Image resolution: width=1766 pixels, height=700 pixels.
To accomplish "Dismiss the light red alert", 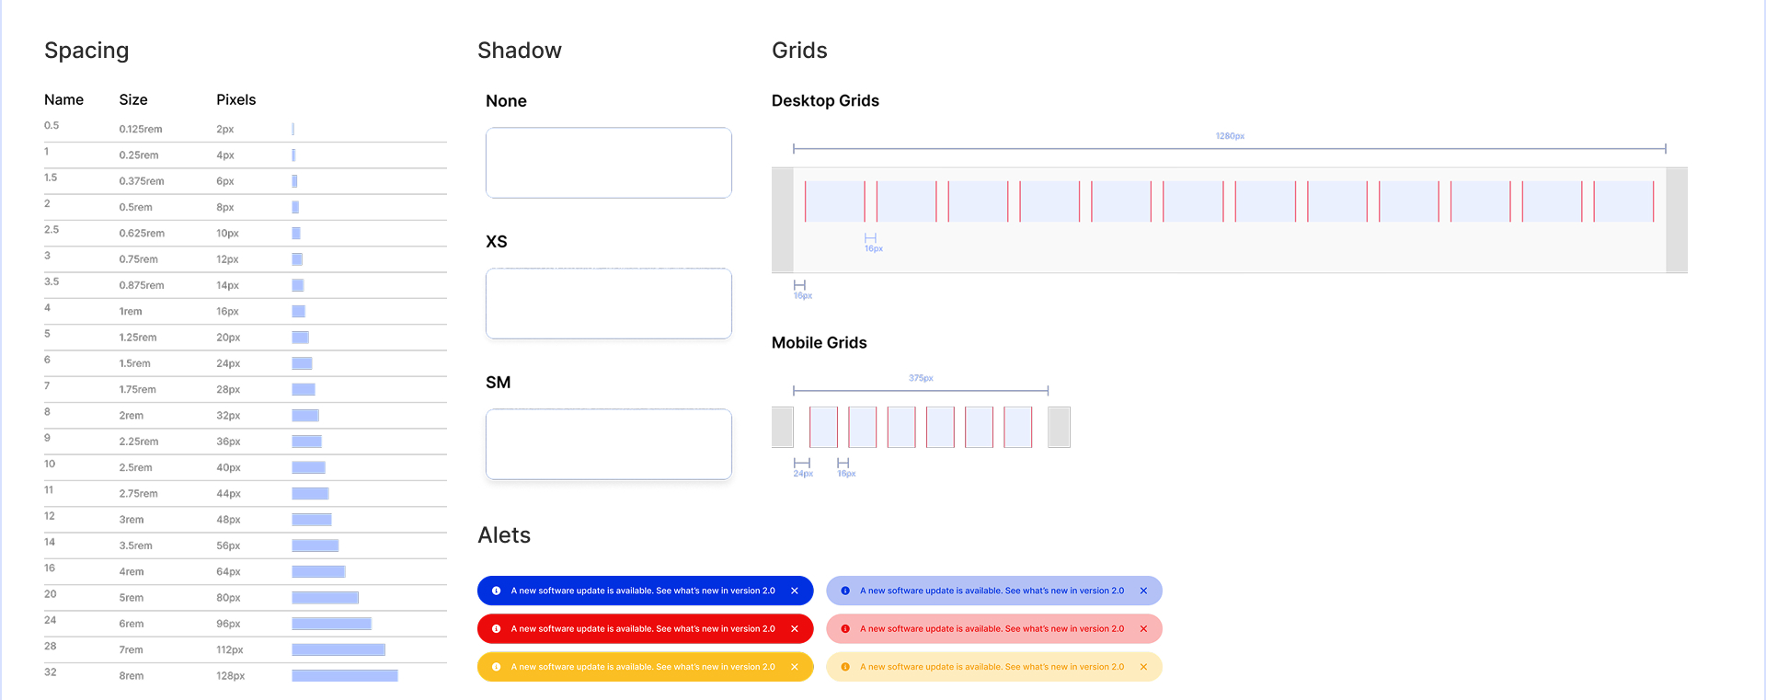I will click(1143, 629).
